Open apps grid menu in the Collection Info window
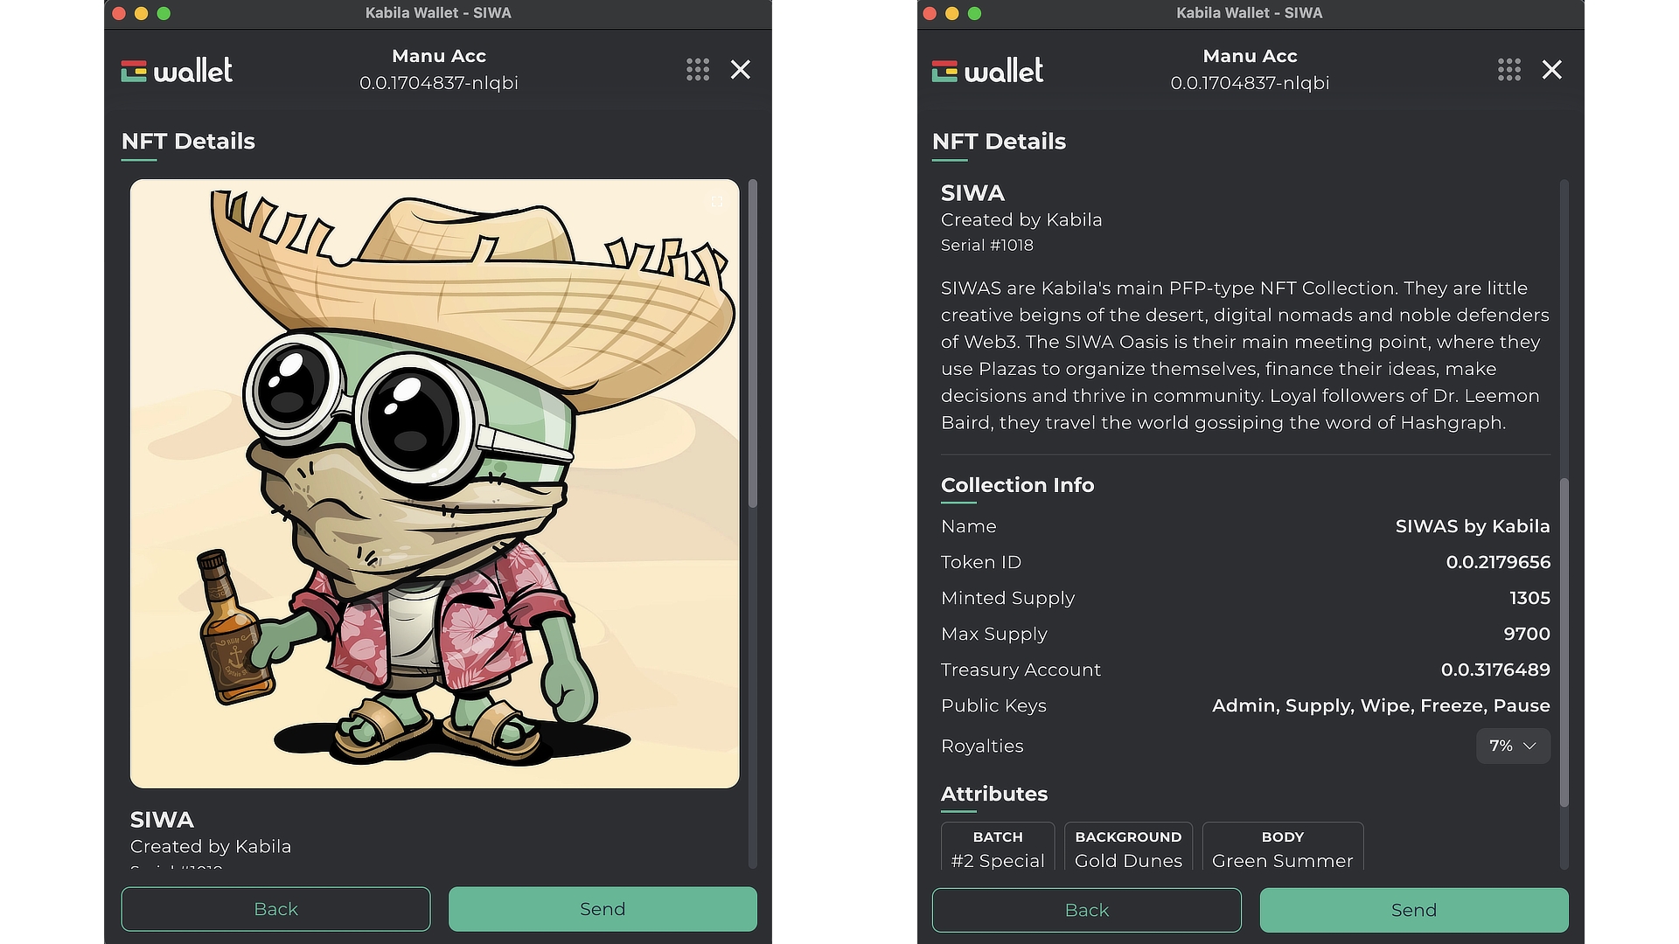1679x944 pixels. (1508, 70)
